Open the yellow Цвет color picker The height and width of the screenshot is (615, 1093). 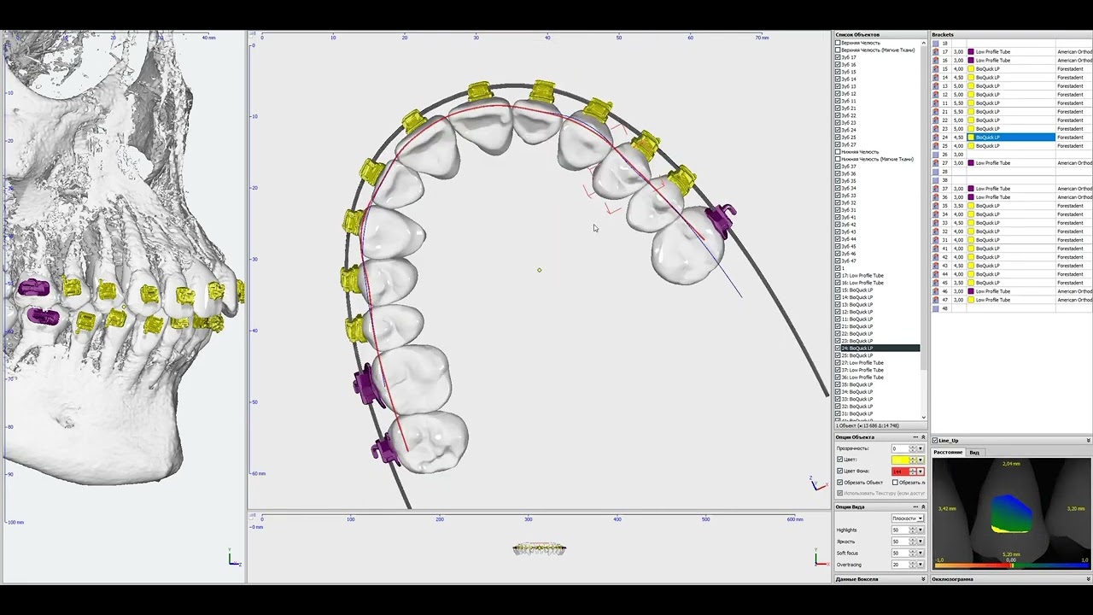[921, 460]
